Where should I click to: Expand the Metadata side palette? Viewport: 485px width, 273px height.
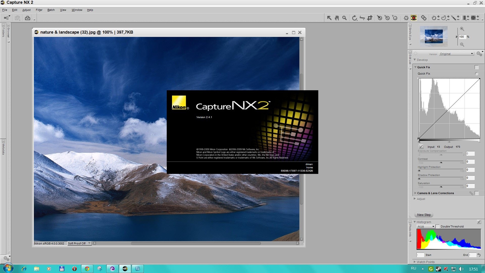3,141
